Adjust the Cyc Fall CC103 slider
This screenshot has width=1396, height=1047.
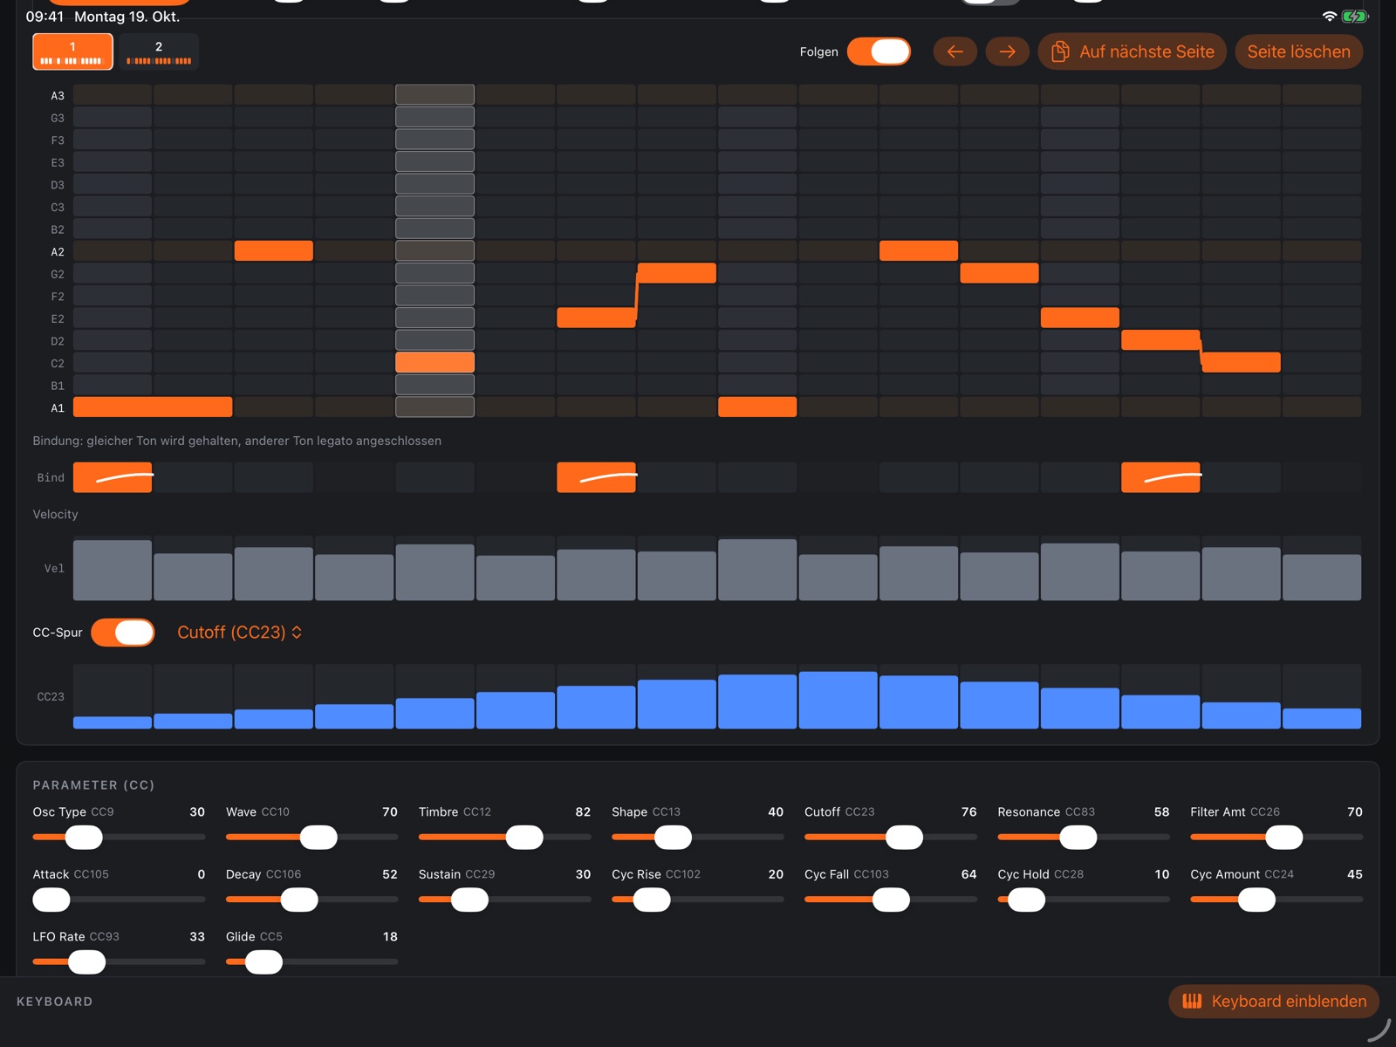click(x=891, y=900)
